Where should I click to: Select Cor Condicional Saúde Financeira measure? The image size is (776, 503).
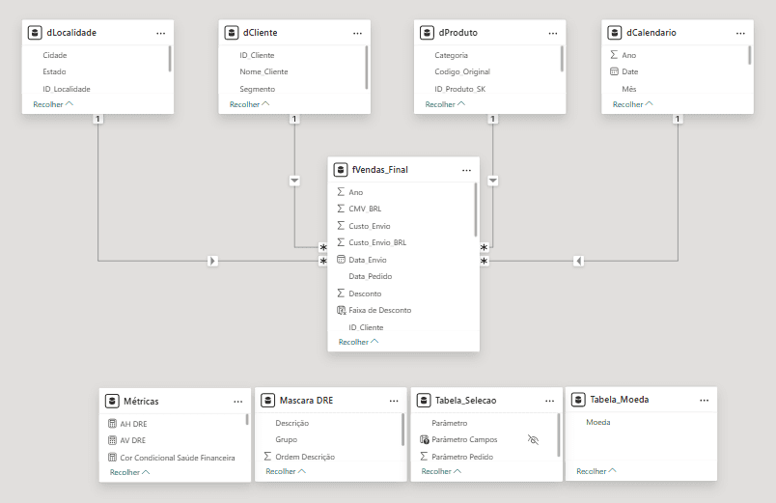pyautogui.click(x=178, y=458)
